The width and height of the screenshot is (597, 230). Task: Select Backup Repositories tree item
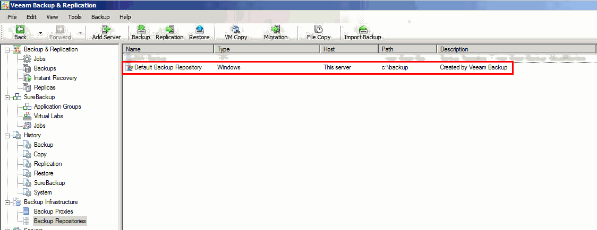(60, 221)
